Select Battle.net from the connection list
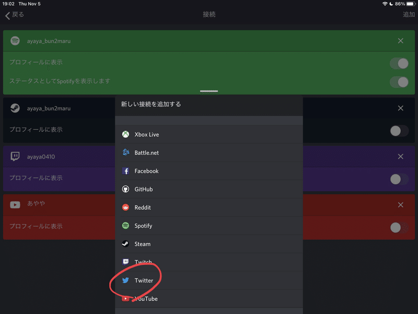The height and width of the screenshot is (314, 418). click(x=209, y=152)
